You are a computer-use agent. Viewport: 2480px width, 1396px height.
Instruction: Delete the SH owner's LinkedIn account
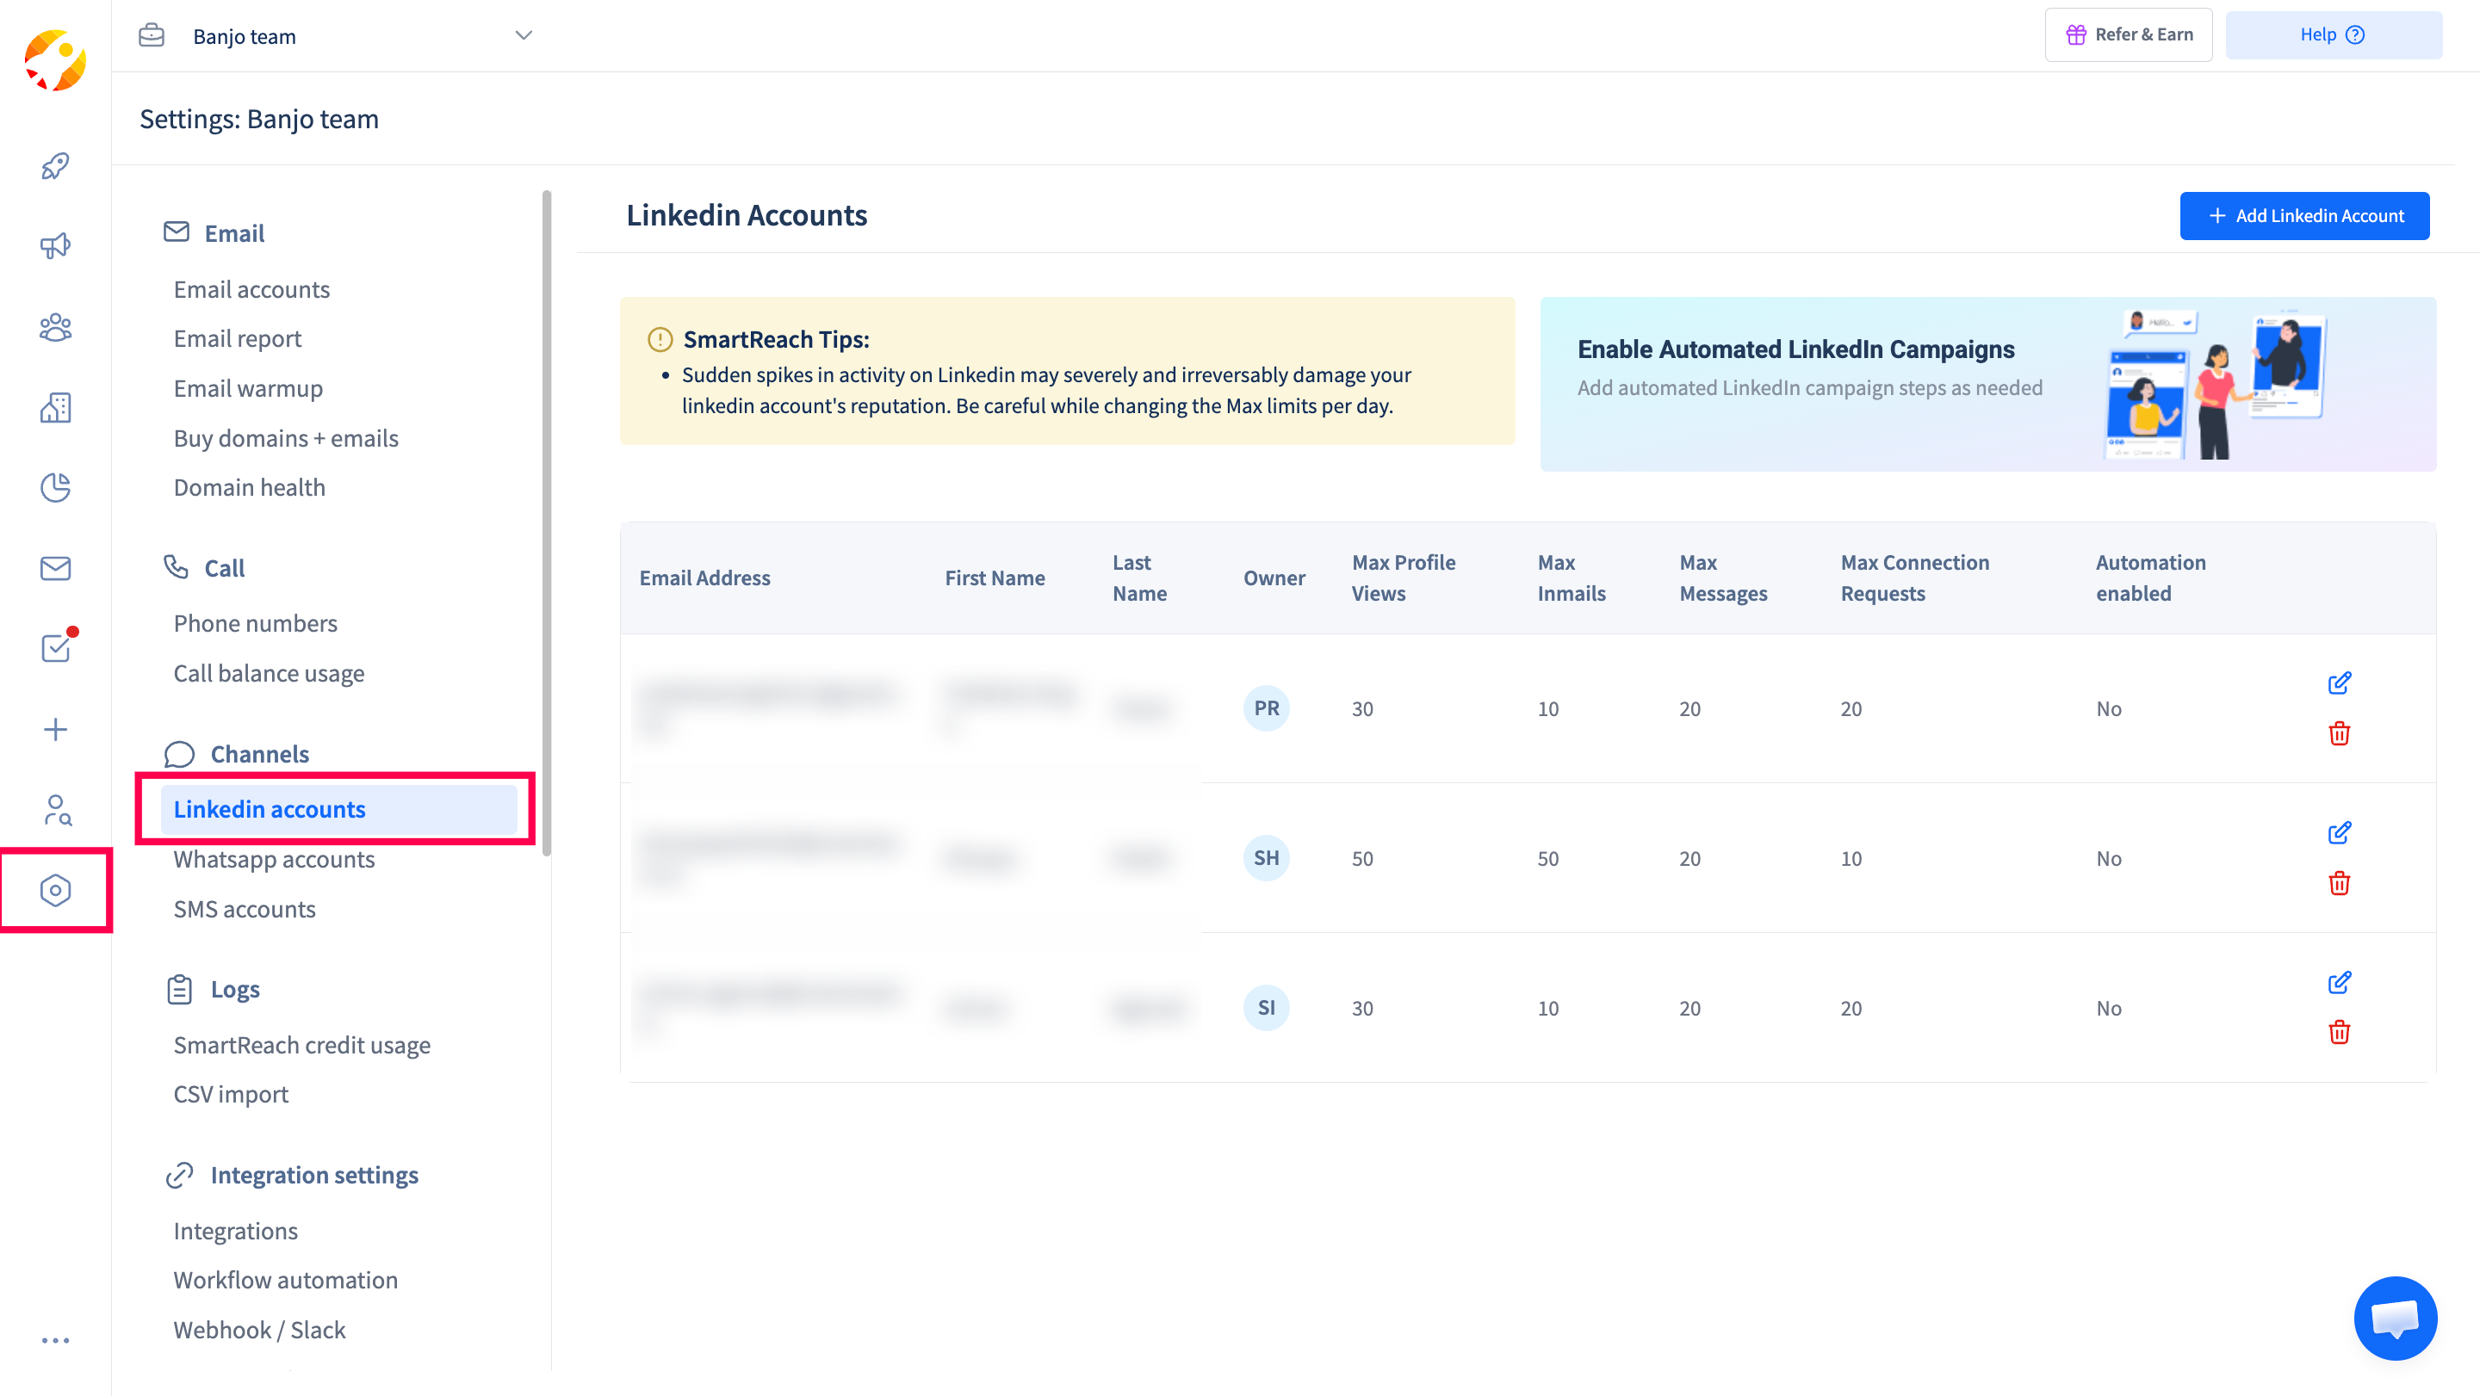[x=2339, y=883]
